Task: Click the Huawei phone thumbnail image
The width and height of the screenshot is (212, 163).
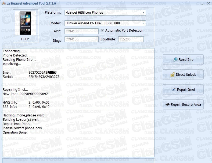Action: click(x=25, y=23)
